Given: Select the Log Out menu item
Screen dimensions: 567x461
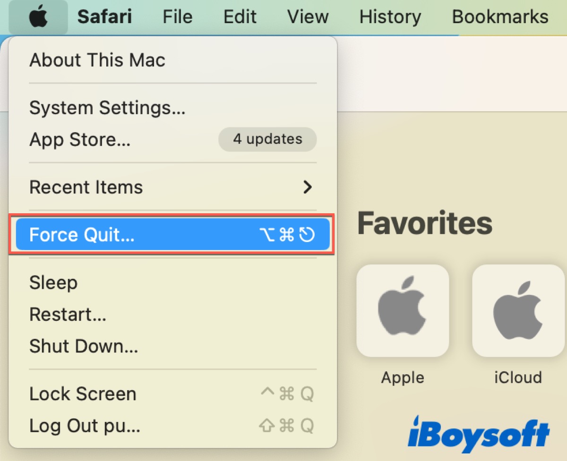Looking at the screenshot, I should click(85, 426).
